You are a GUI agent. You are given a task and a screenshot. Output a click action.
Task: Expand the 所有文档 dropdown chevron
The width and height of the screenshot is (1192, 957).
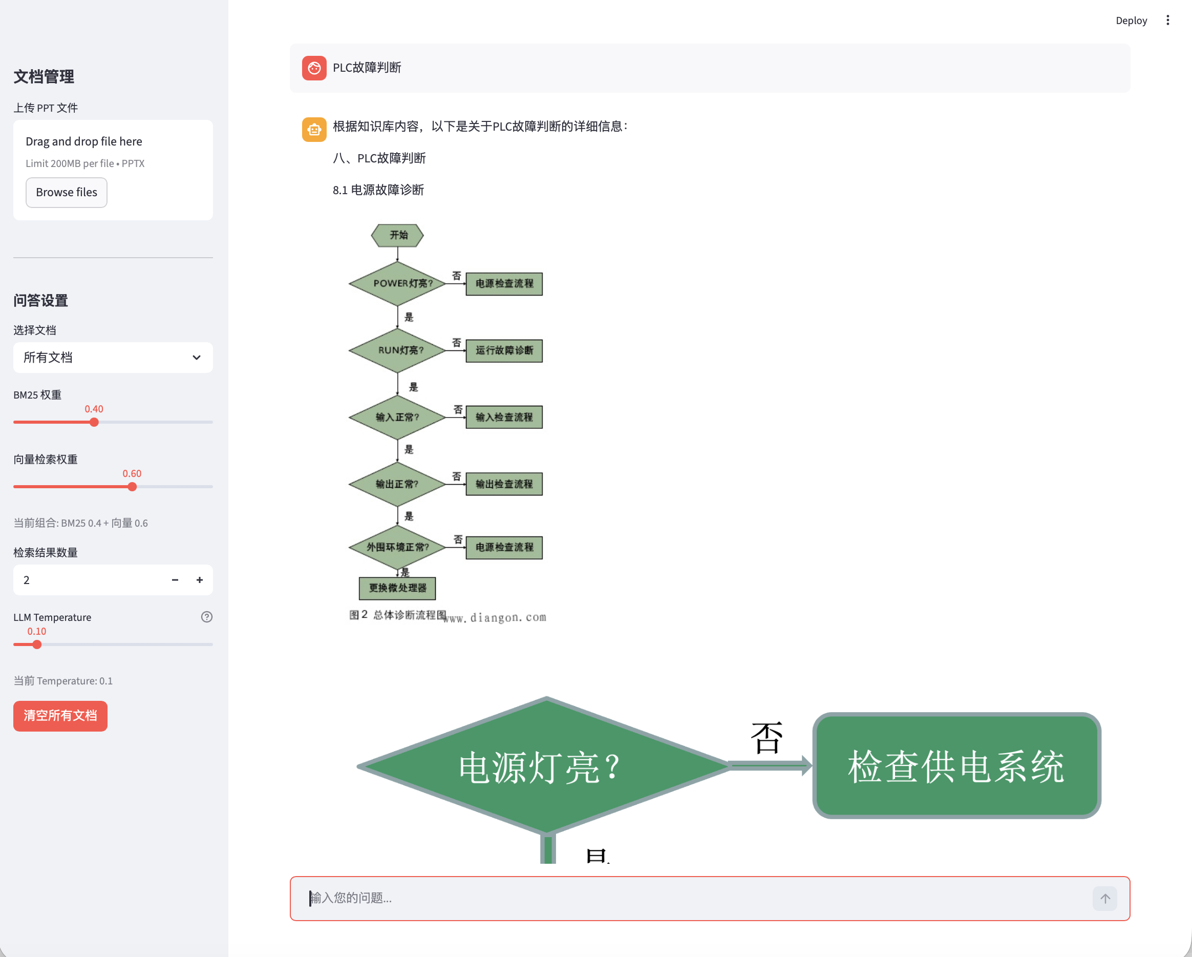pos(196,358)
